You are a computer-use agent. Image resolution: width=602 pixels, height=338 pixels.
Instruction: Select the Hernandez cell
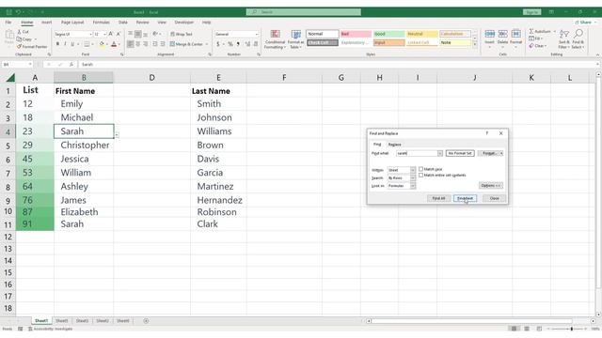click(218, 200)
